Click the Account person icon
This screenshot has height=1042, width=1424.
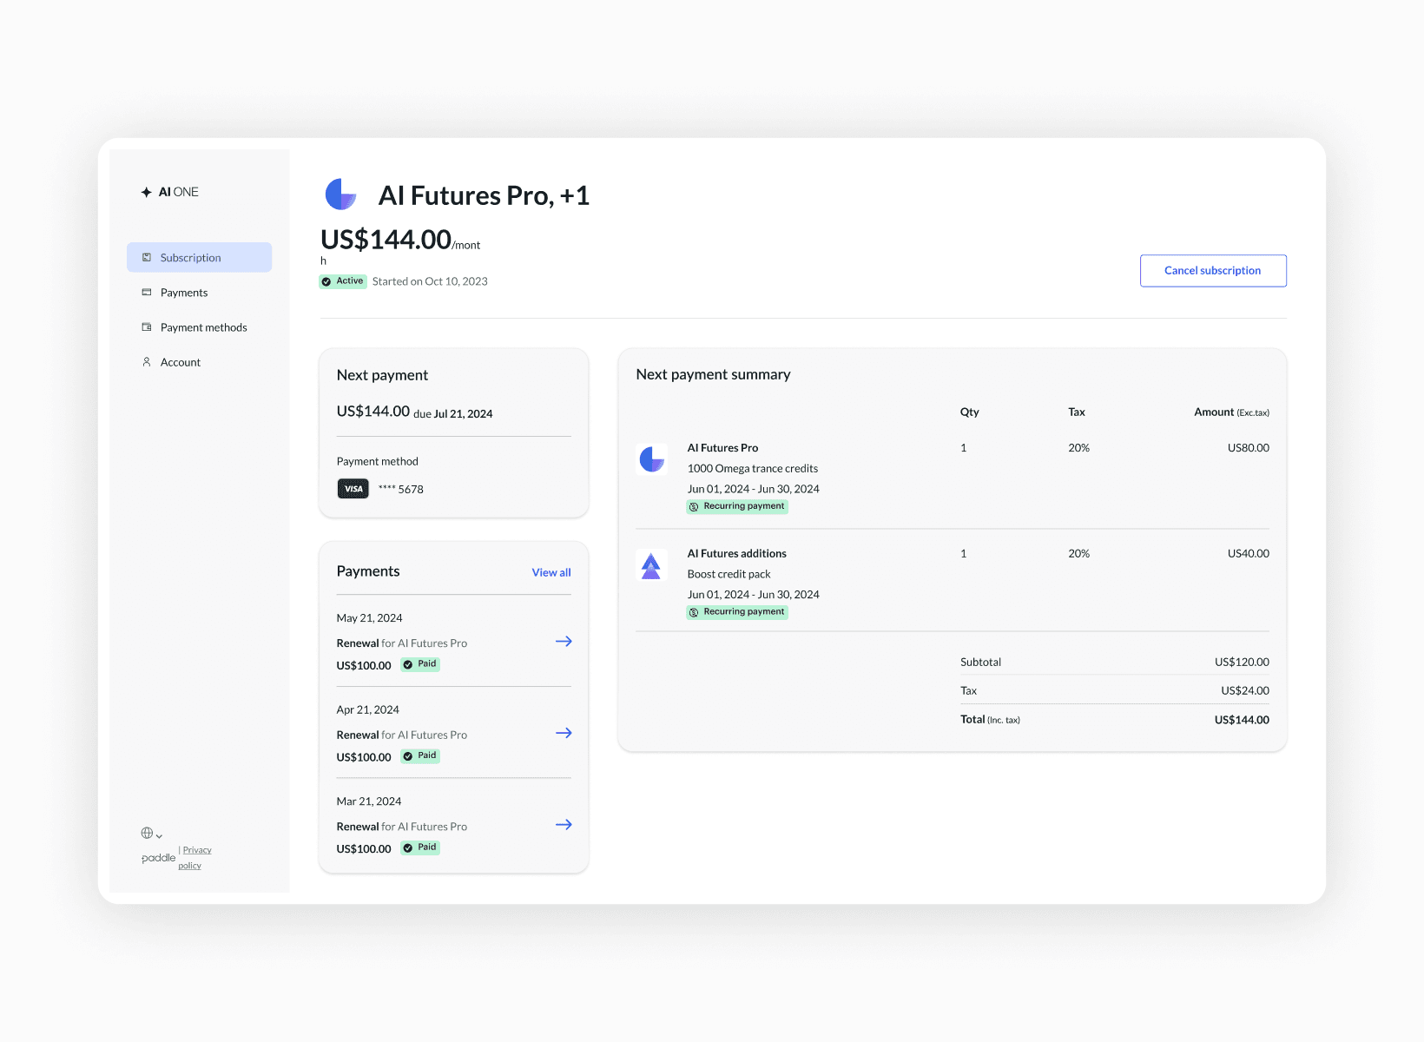coord(147,361)
